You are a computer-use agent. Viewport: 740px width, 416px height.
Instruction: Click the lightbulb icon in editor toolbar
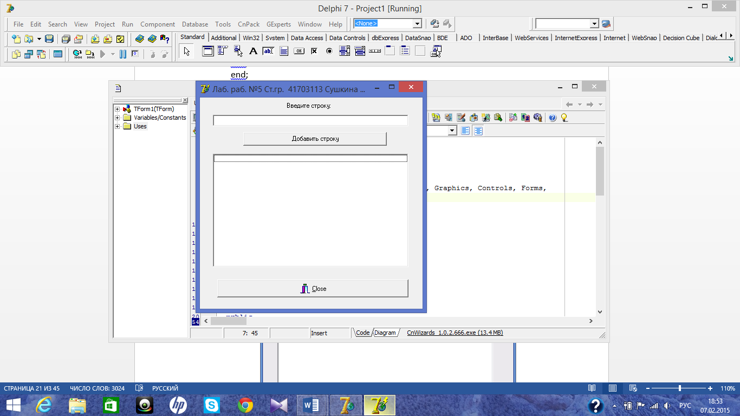point(564,118)
